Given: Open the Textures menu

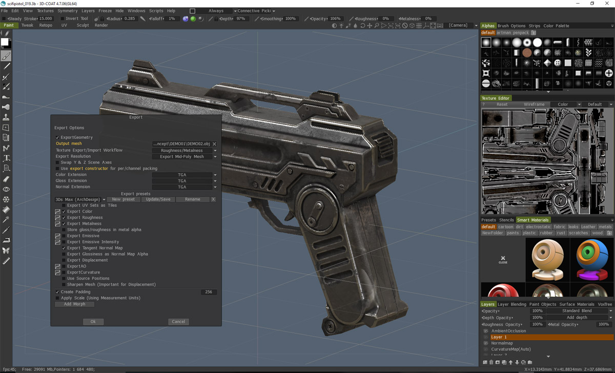Looking at the screenshot, I should click(x=45, y=11).
